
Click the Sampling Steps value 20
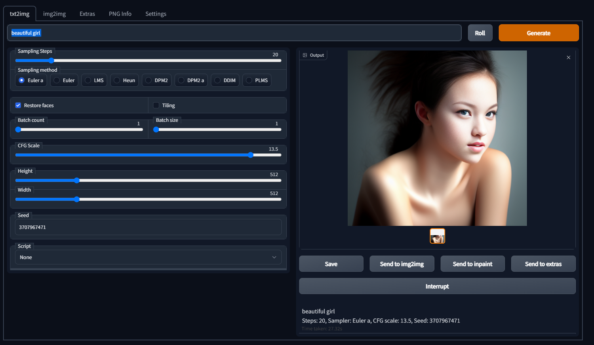pos(275,55)
